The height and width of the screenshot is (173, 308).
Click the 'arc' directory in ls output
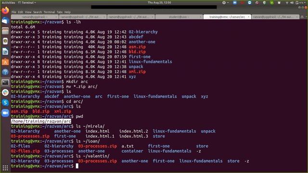click(x=99, y=97)
